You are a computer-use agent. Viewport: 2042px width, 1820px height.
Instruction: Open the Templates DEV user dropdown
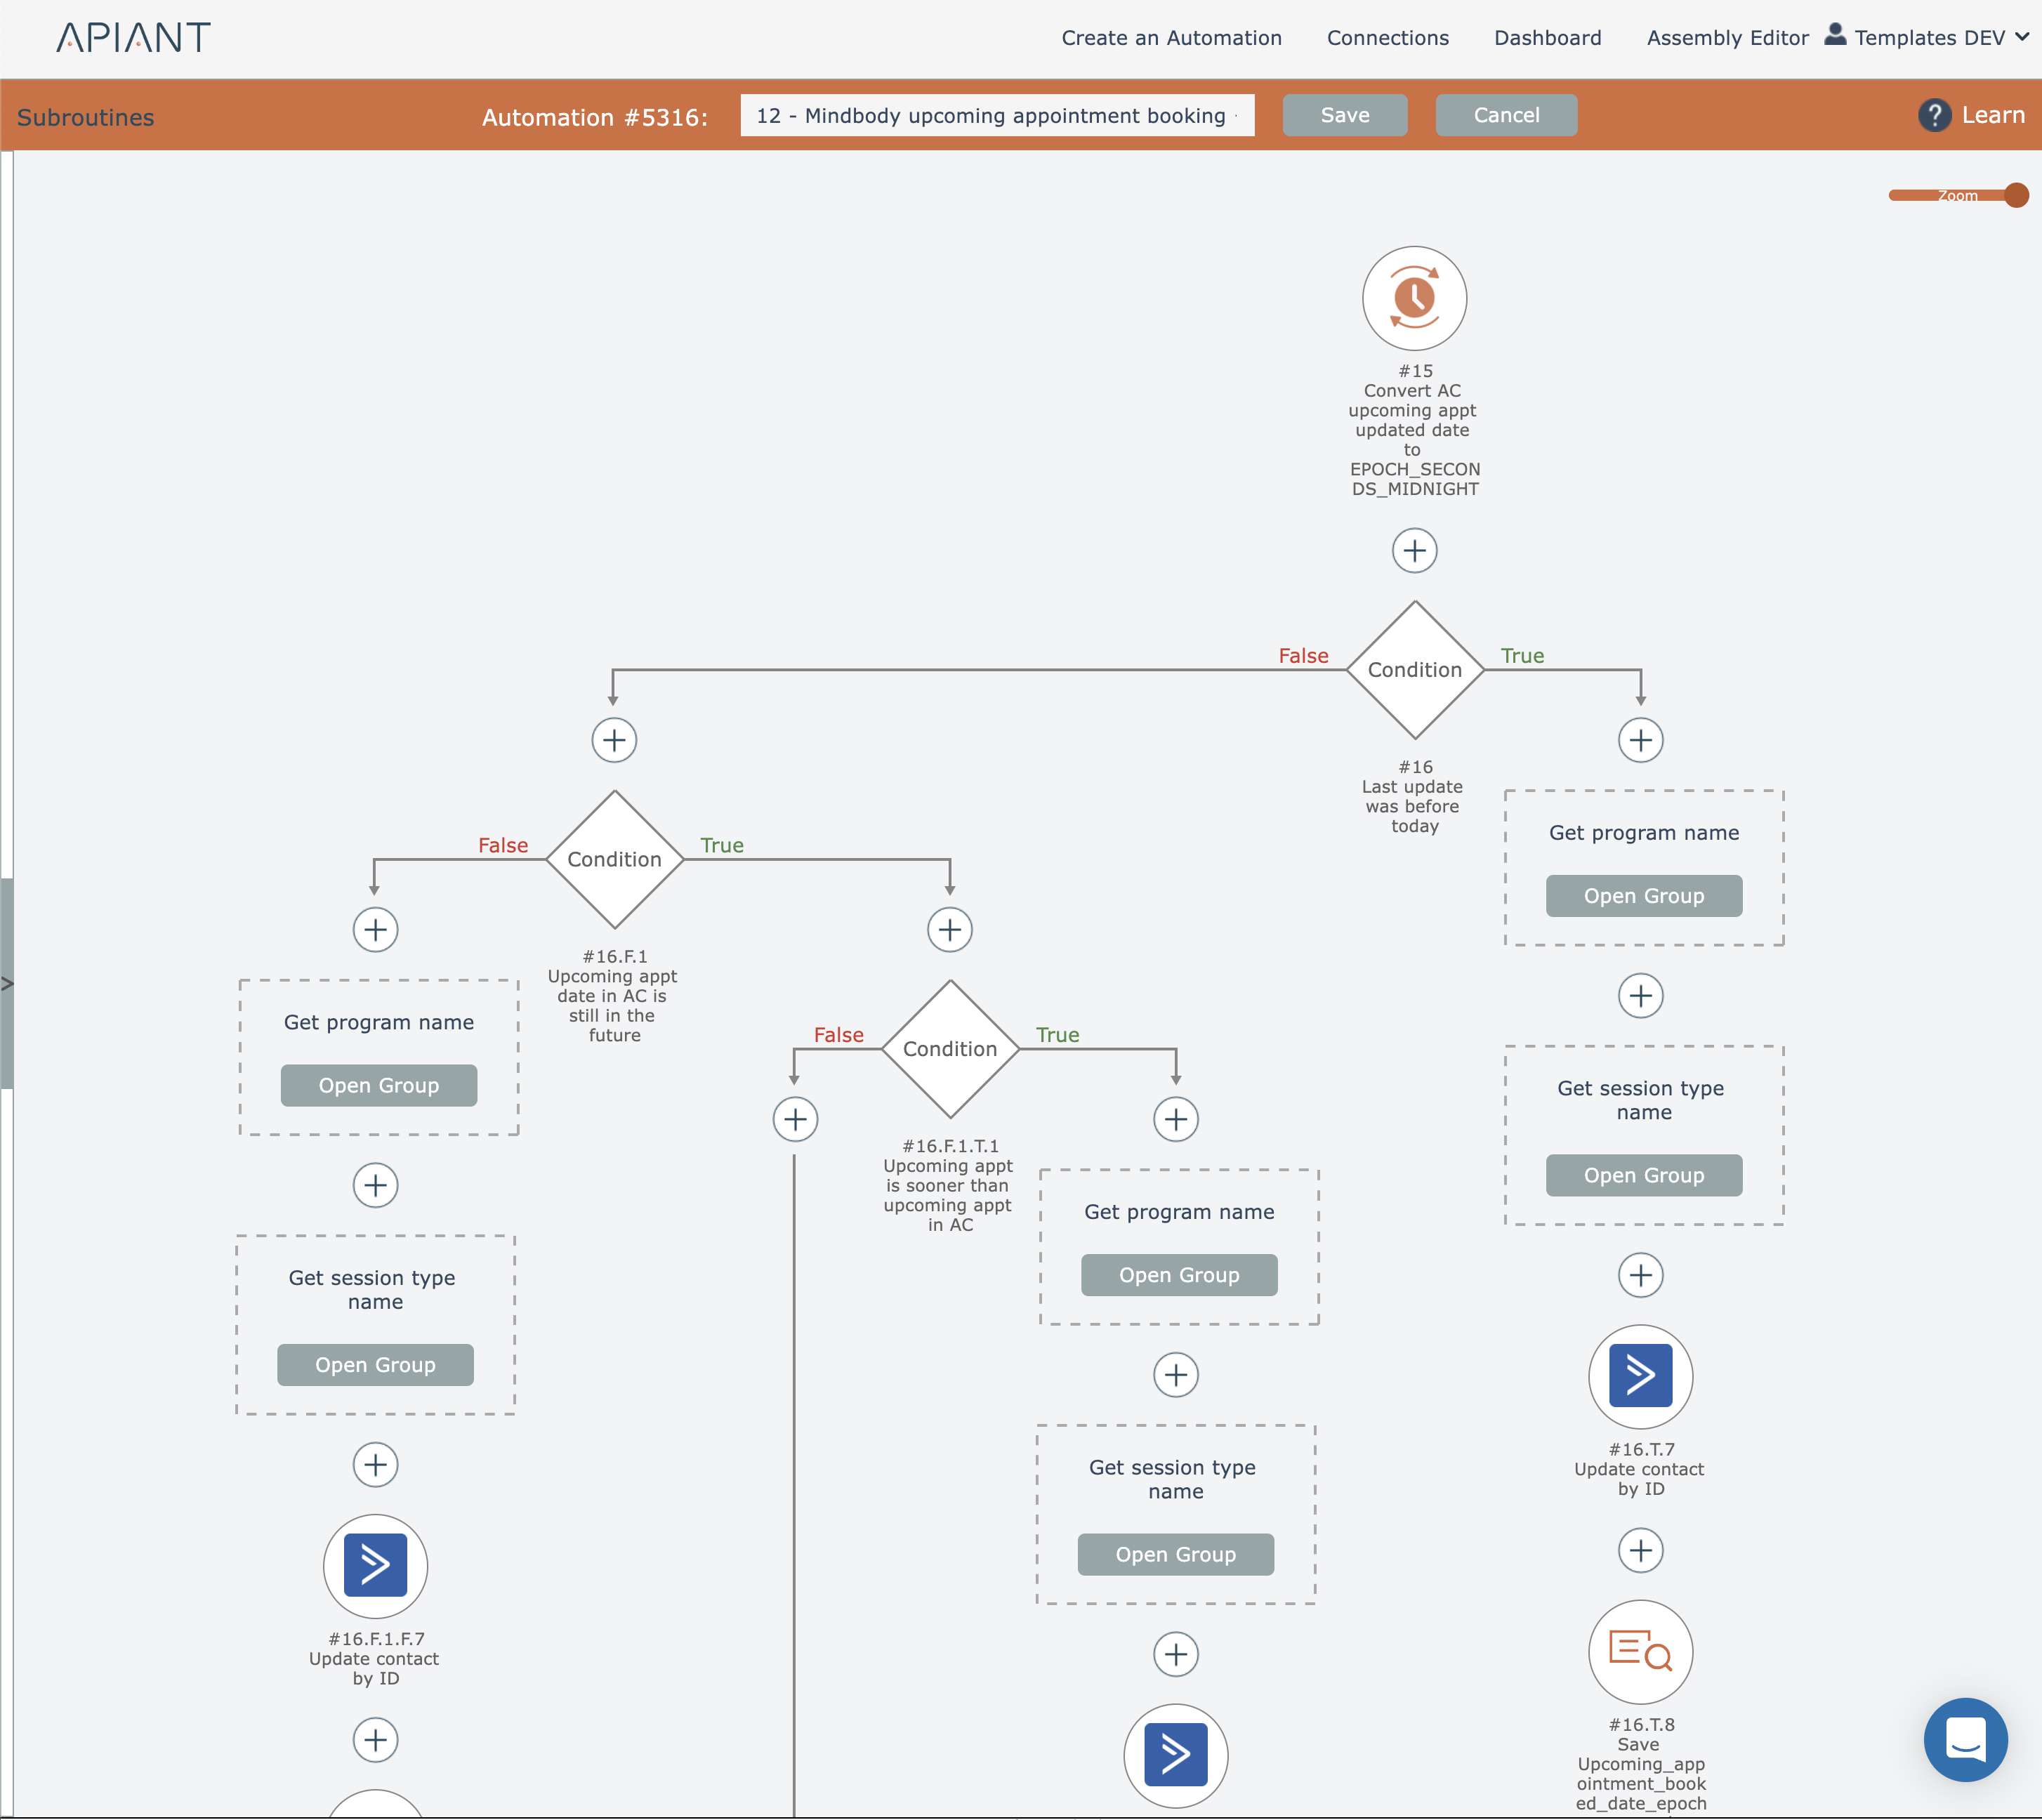tap(1929, 38)
